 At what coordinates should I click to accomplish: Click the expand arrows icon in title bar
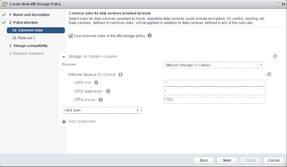click(x=283, y=4)
